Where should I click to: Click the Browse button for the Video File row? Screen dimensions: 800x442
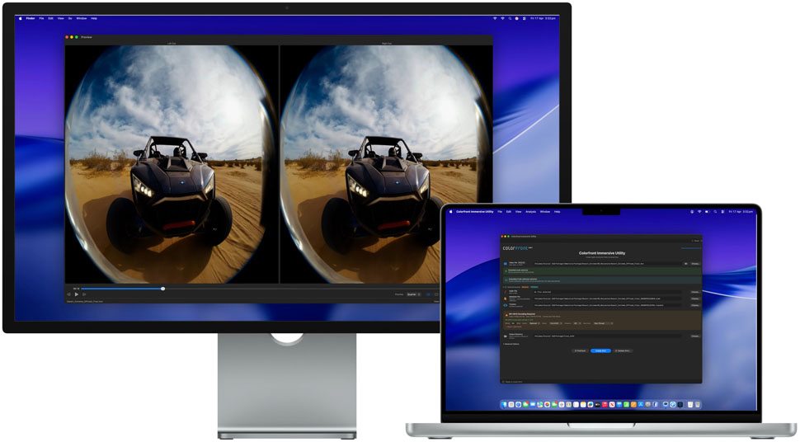pyautogui.click(x=694, y=264)
